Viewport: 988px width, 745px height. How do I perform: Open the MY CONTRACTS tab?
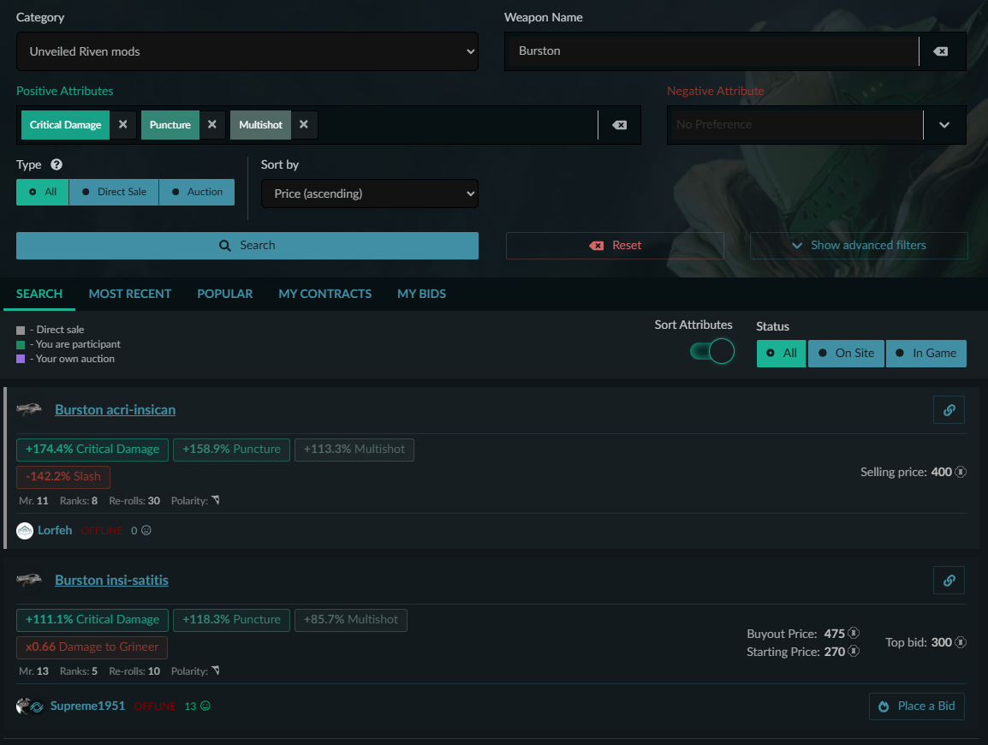click(325, 294)
